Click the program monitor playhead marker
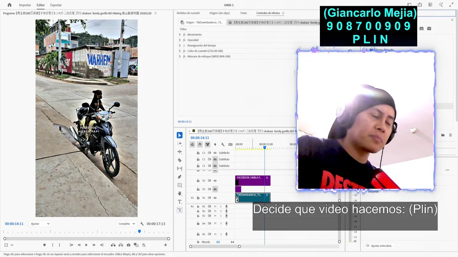The image size is (458, 257). pos(139,231)
